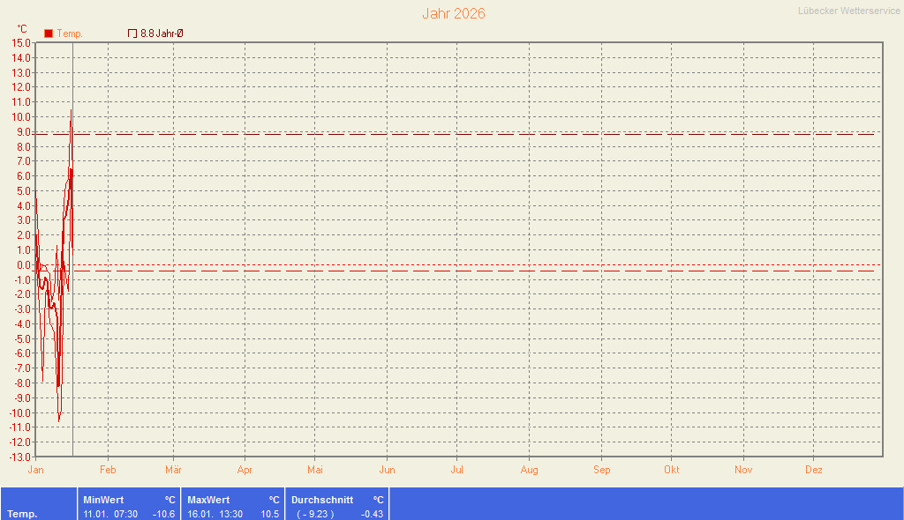
Task: Select the Temp. row label in table
Action: pyautogui.click(x=22, y=514)
